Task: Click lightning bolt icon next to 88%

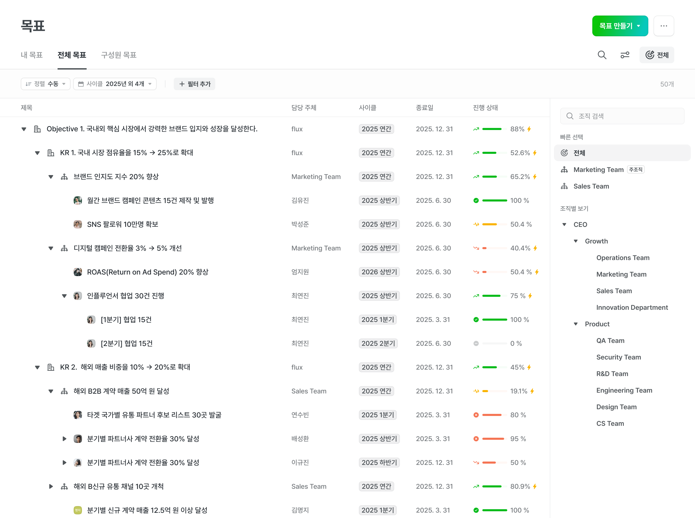Action: pos(529,129)
